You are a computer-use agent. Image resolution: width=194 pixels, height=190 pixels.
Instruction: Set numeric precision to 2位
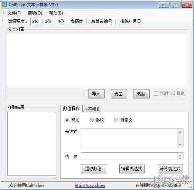coord(36,21)
